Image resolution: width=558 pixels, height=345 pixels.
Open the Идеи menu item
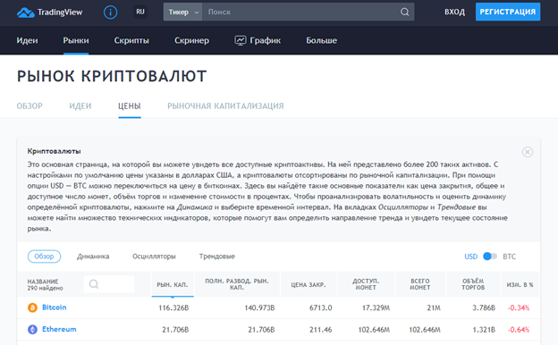(x=27, y=40)
